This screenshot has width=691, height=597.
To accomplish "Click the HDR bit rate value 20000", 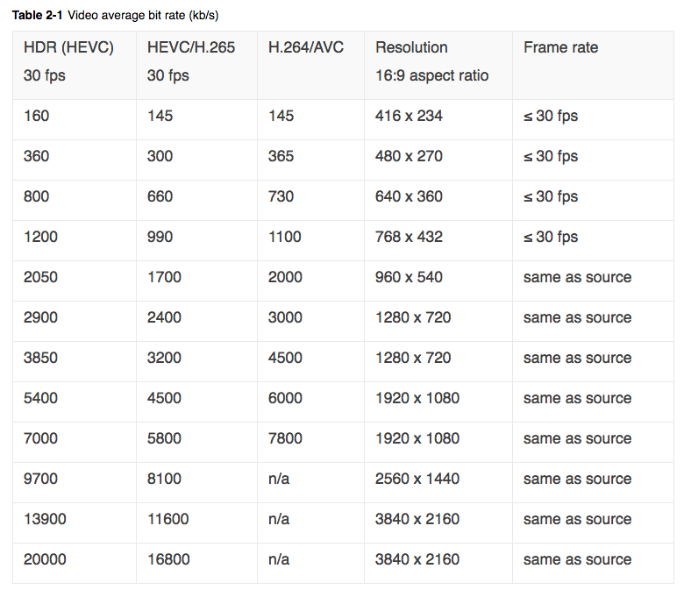I will coord(45,559).
